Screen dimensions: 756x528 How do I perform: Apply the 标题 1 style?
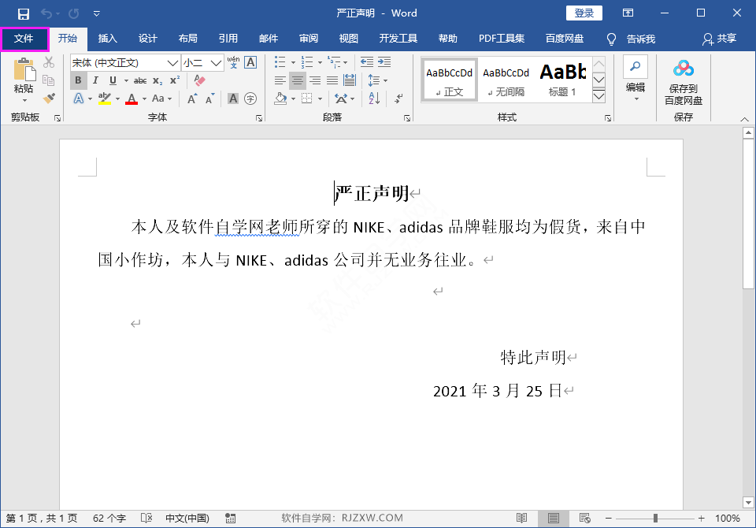(x=563, y=76)
